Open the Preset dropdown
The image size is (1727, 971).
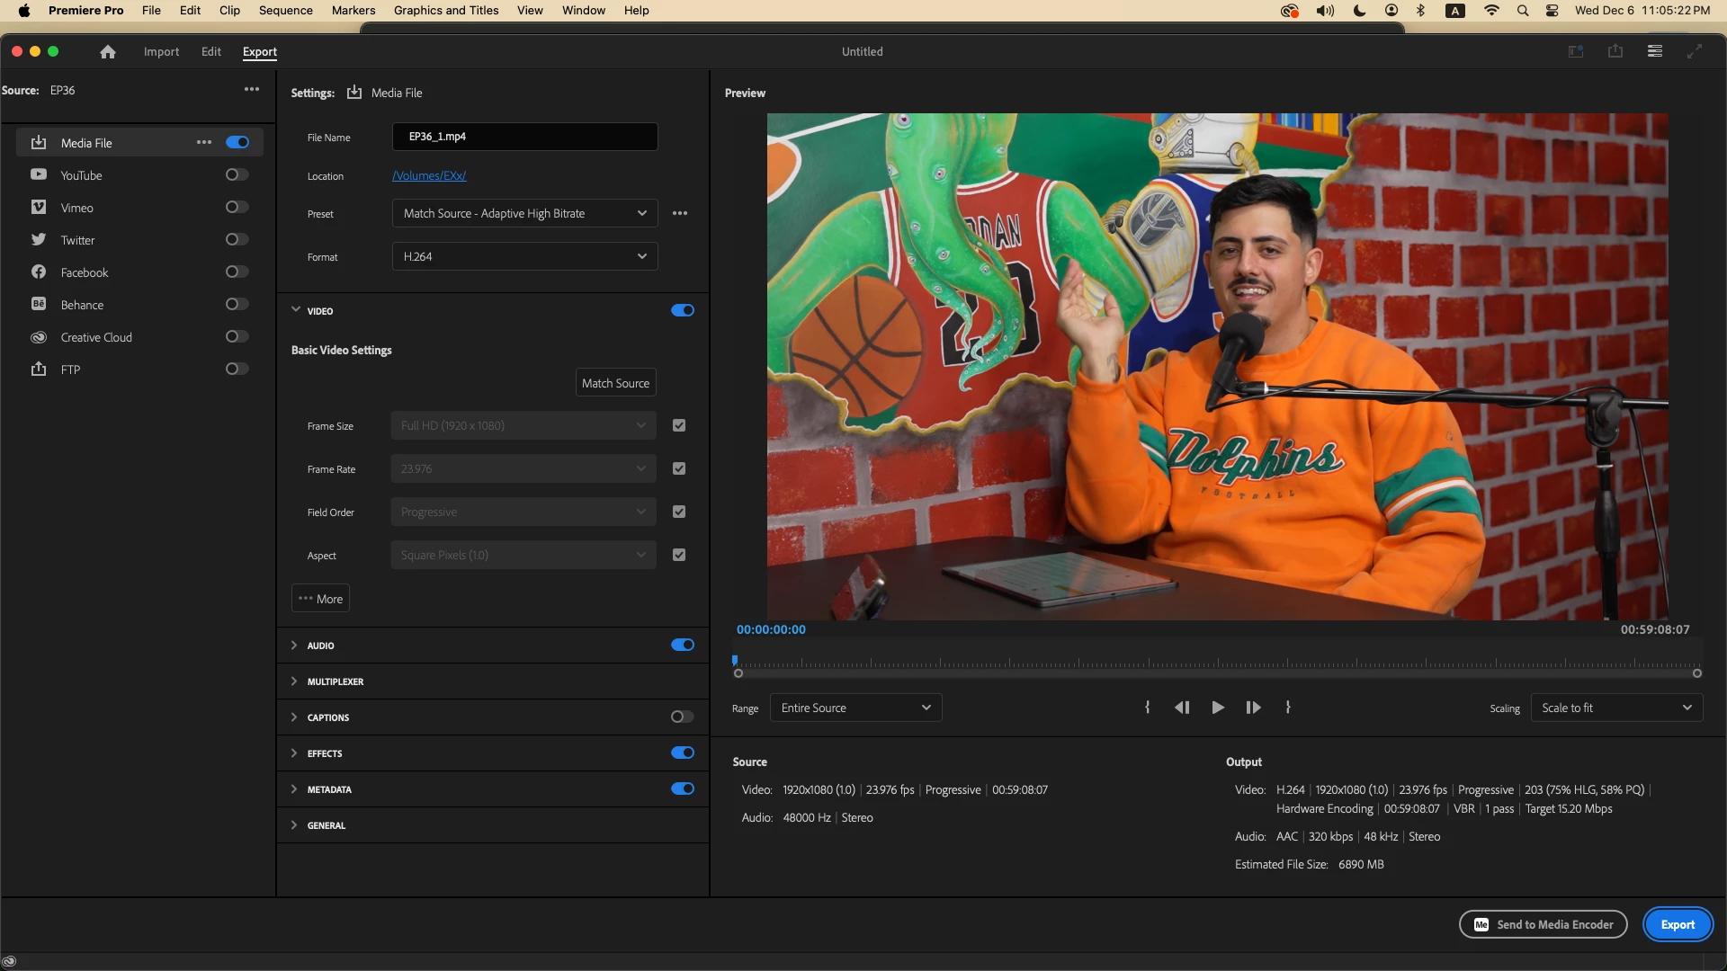point(524,213)
